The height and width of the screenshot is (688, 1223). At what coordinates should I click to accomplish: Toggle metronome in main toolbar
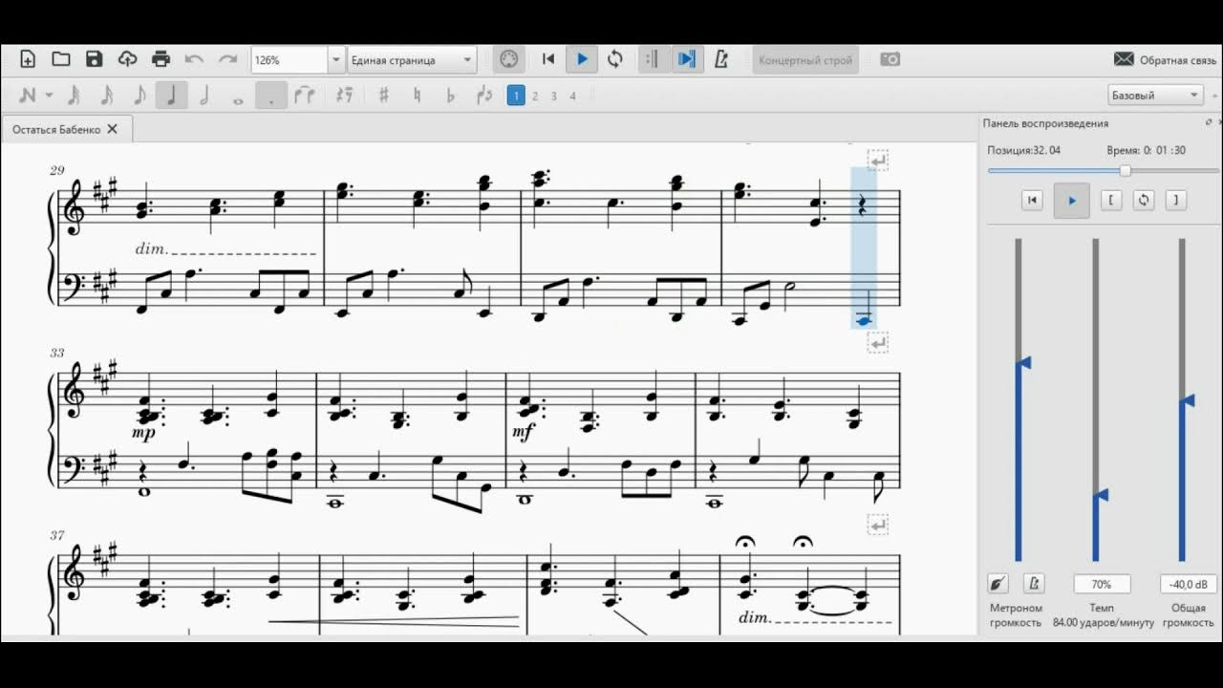pos(721,59)
